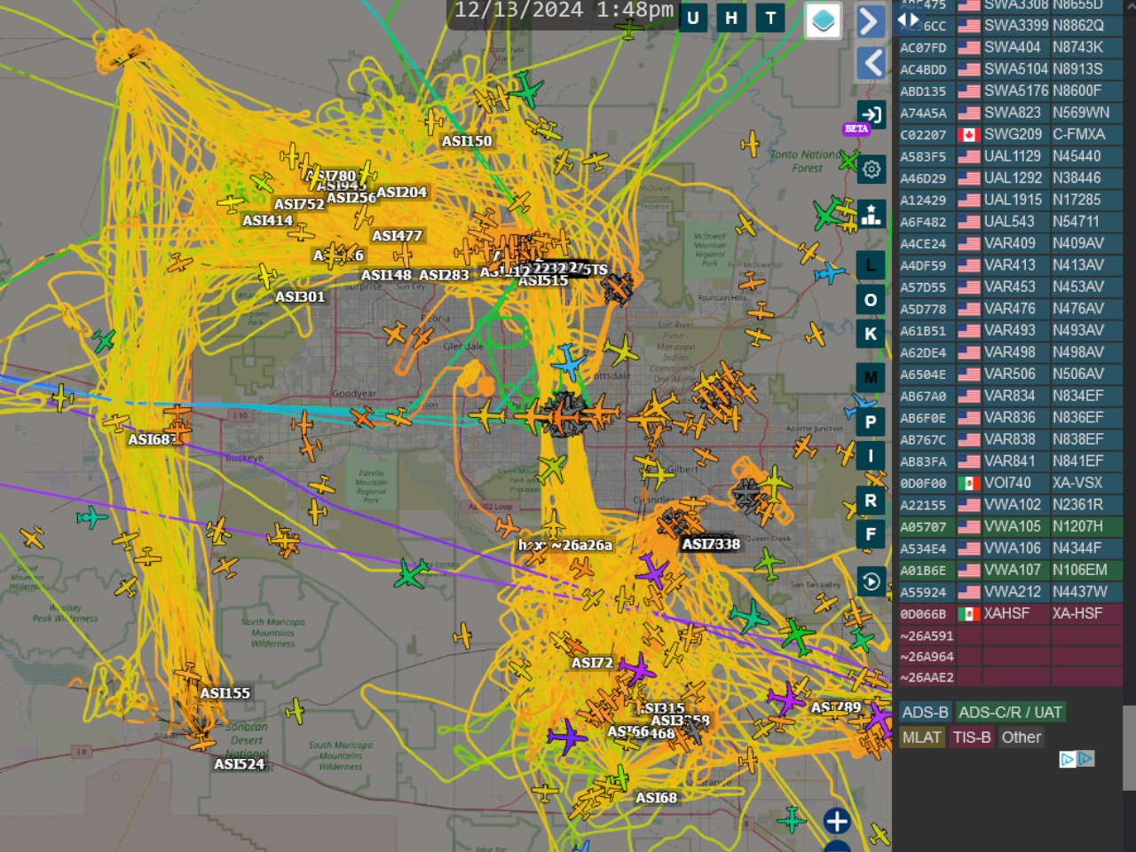The height and width of the screenshot is (852, 1136).
Task: Toggle the H map button
Action: click(731, 18)
